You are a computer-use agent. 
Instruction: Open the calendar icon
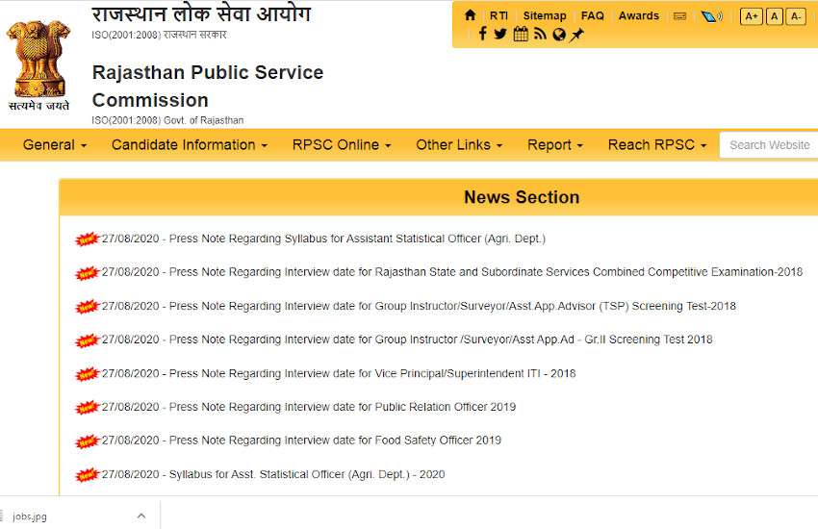[521, 35]
